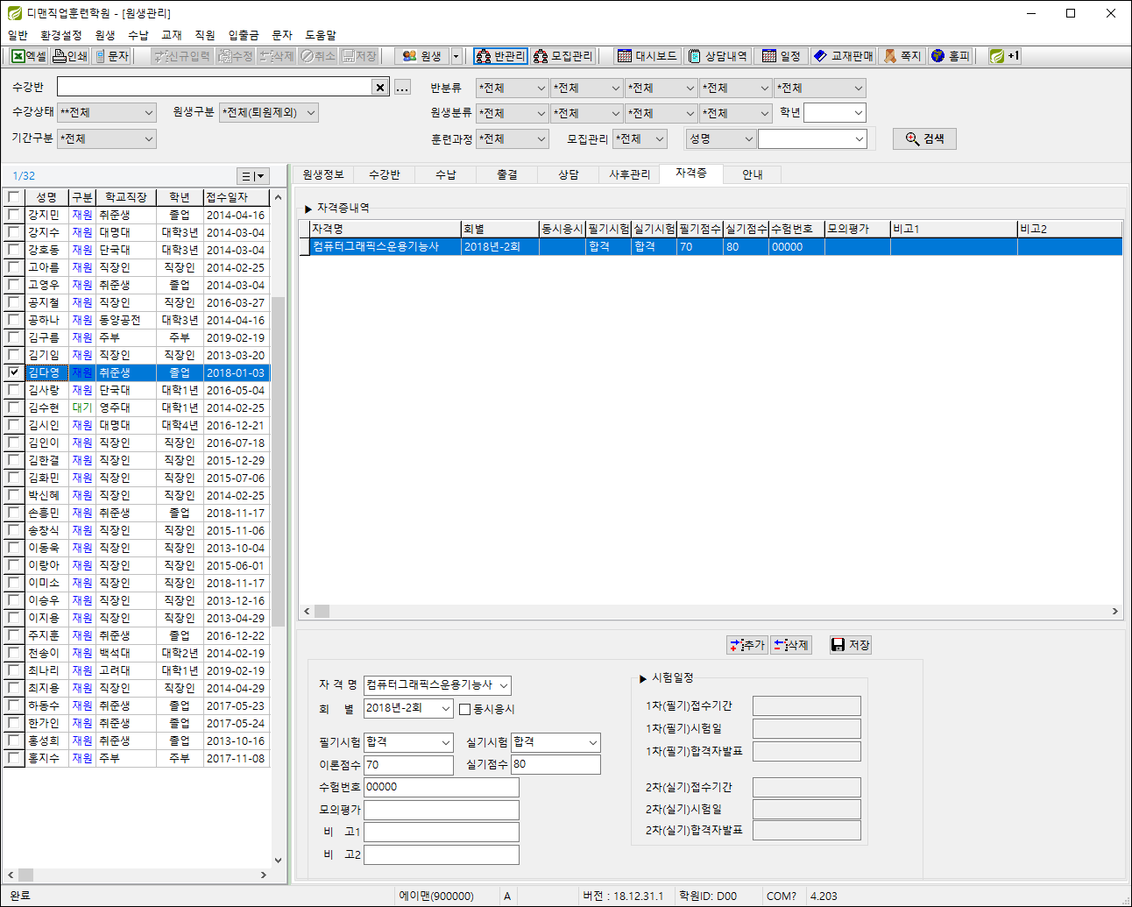Click the 수정 edit toolbar button

pyautogui.click(x=236, y=56)
